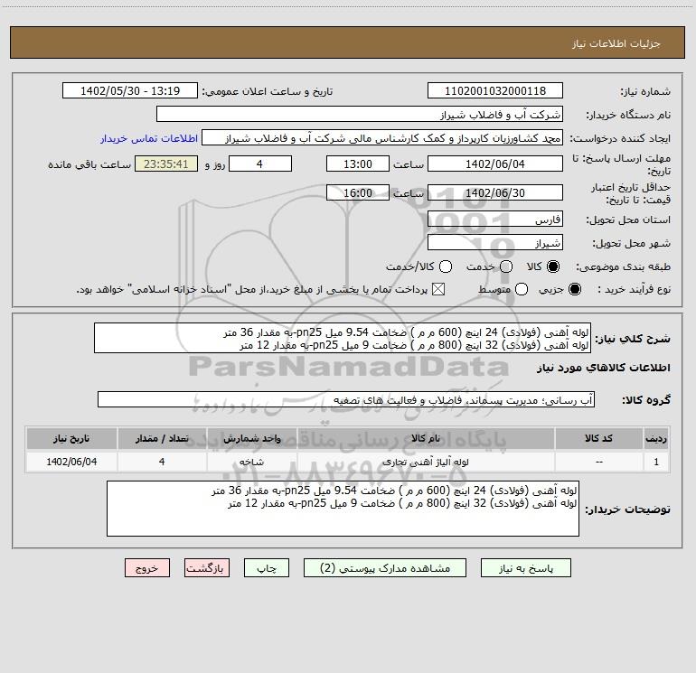Click the تعداد / مقدار column header
Image resolution: width=696 pixels, height=673 pixels.
point(162,438)
